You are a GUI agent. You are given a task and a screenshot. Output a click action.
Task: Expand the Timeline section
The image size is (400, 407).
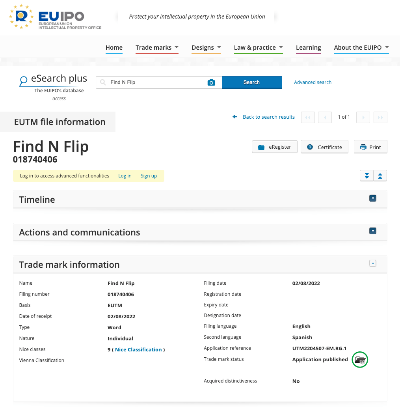(372, 198)
